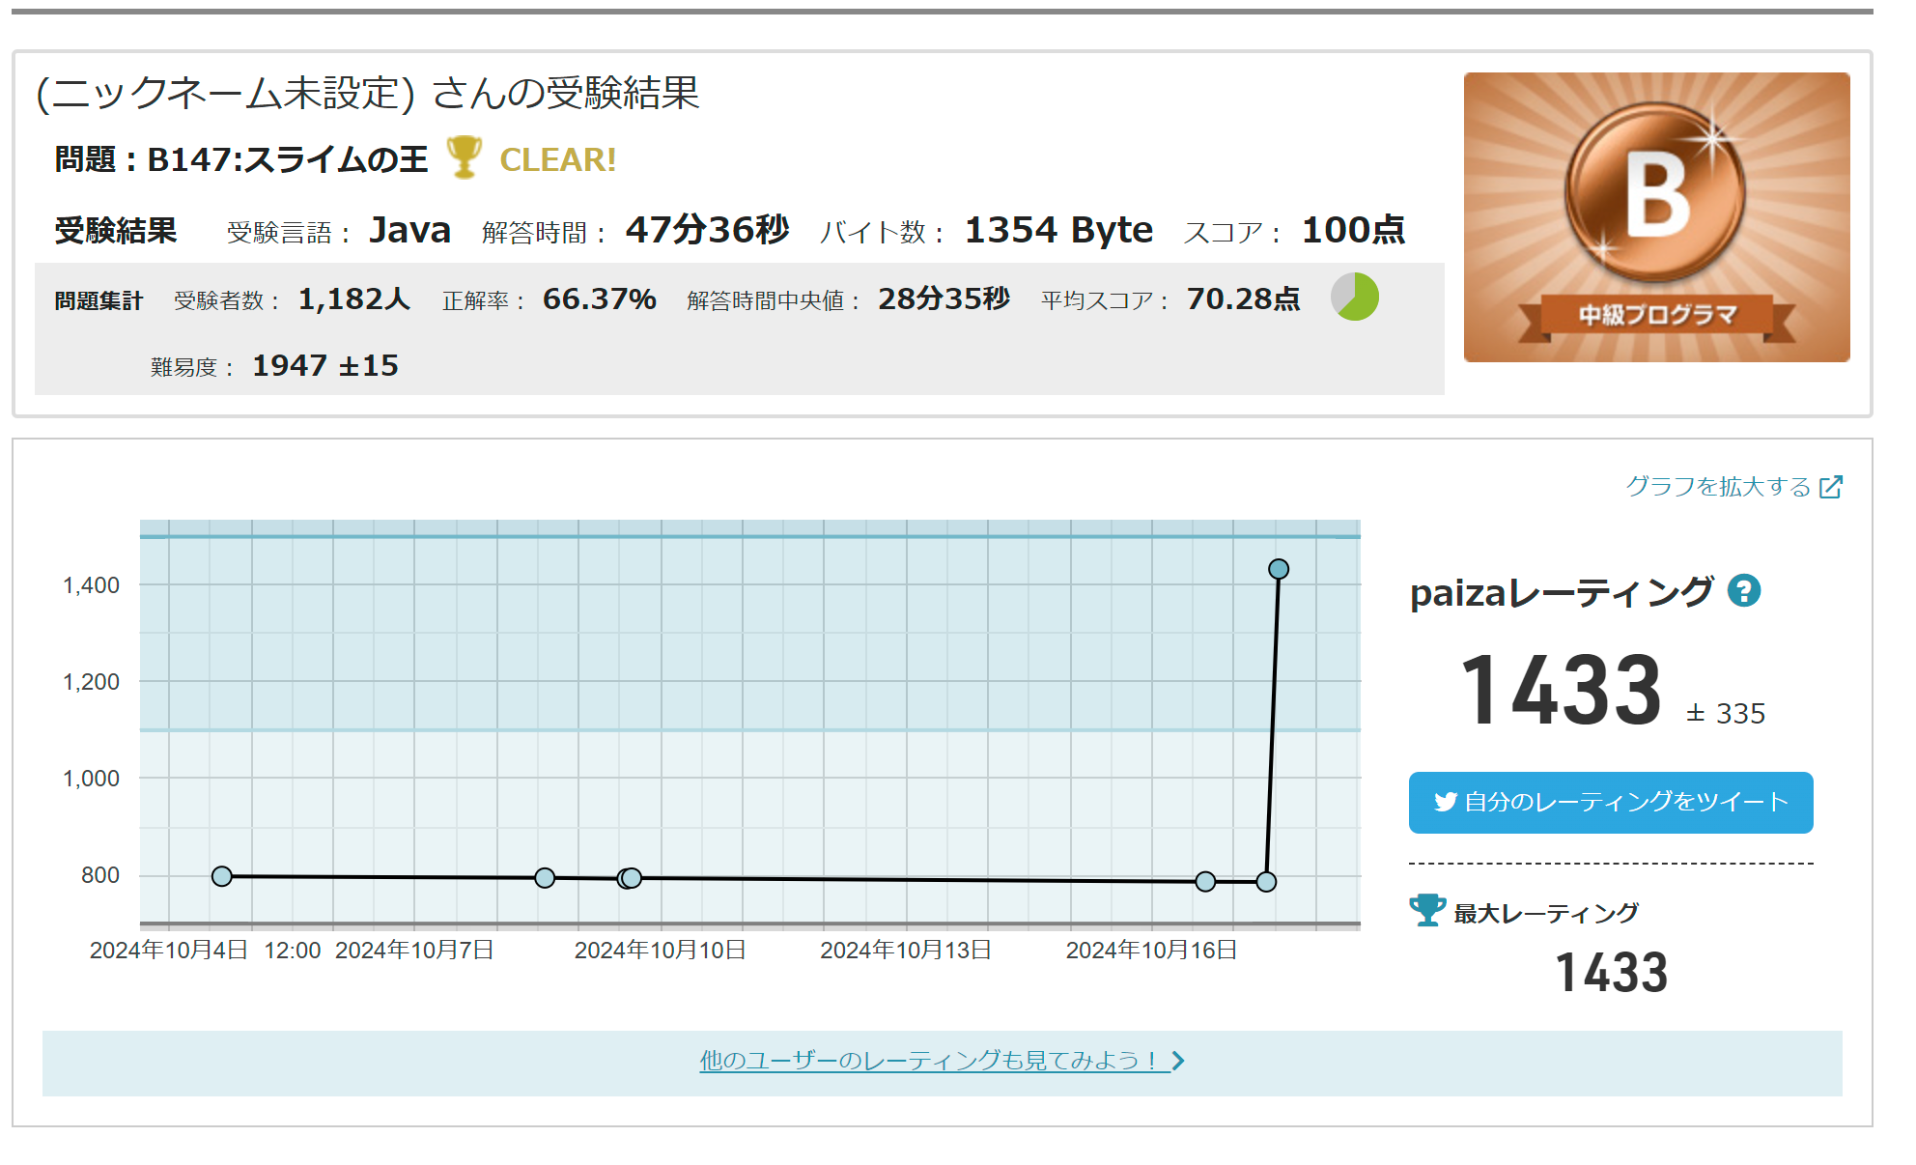Click the green pie chart icon
The image size is (1916, 1165).
(x=1355, y=297)
